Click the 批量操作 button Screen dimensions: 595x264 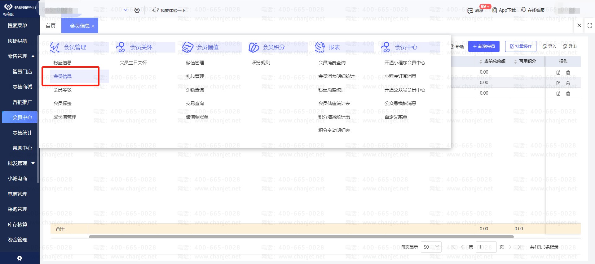pos(520,46)
